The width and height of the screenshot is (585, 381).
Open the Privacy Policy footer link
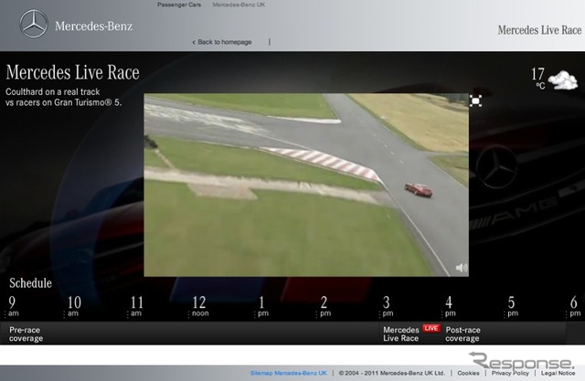pos(510,373)
